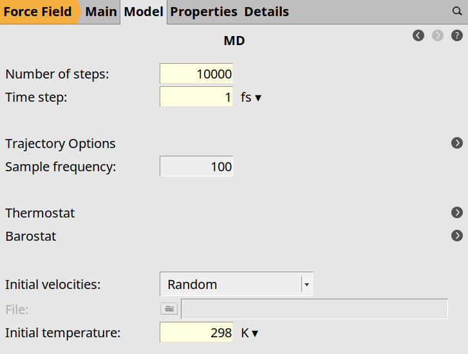
Task: Open the Initial velocities dropdown
Action: tap(236, 284)
